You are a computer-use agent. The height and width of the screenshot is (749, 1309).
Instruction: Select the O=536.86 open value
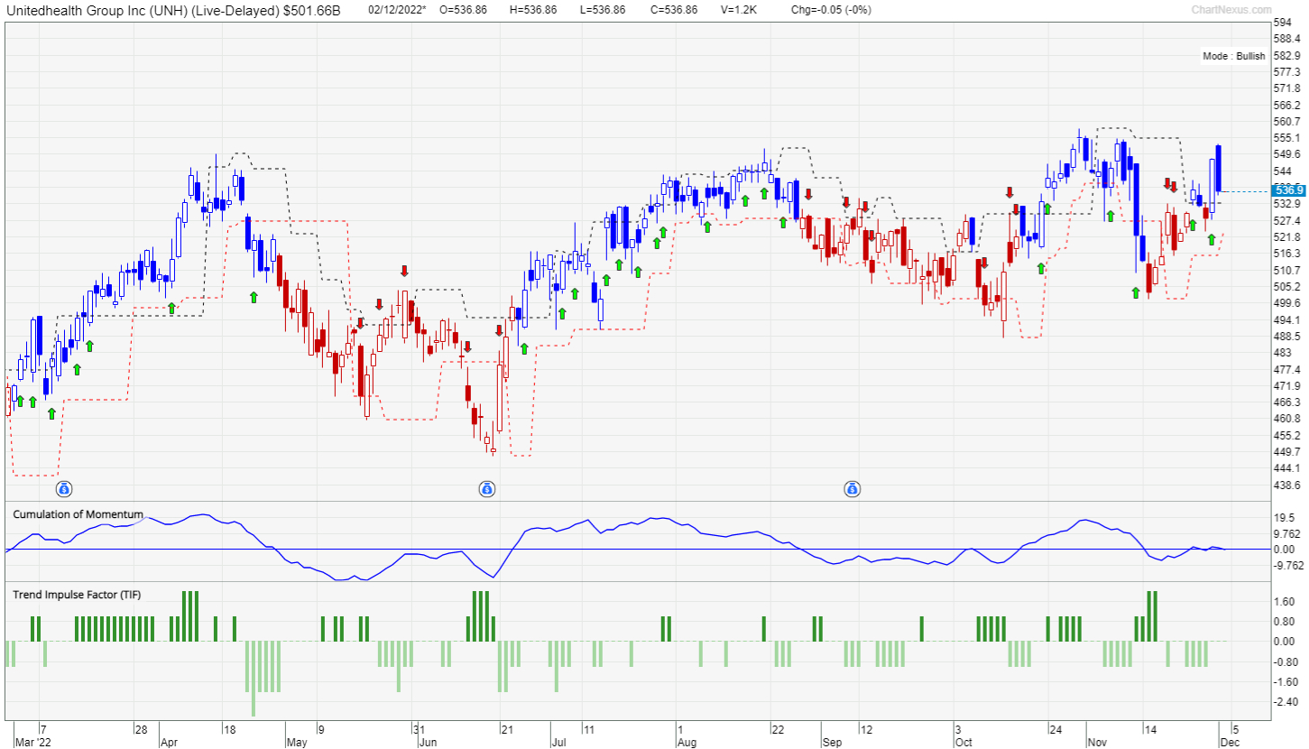point(463,9)
